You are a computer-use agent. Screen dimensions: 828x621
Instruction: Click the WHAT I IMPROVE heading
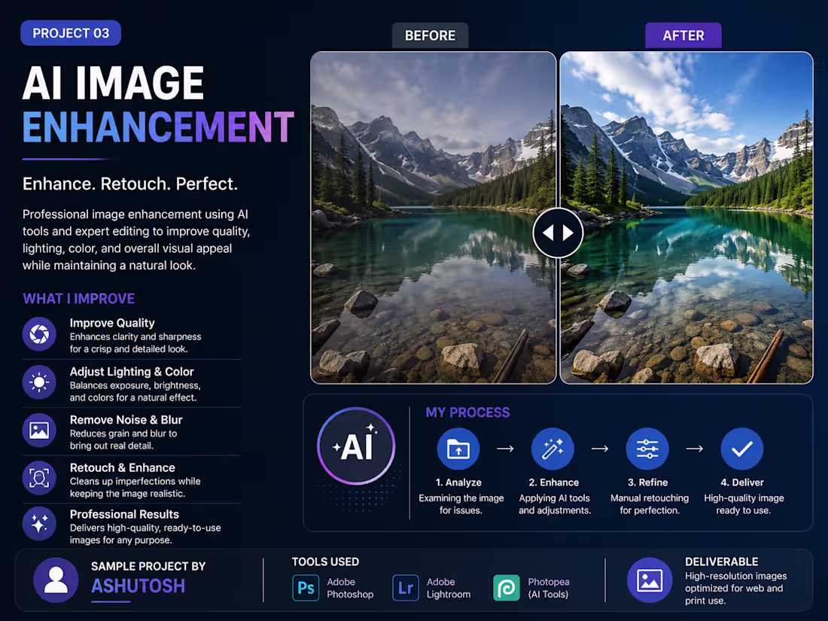pyautogui.click(x=79, y=298)
